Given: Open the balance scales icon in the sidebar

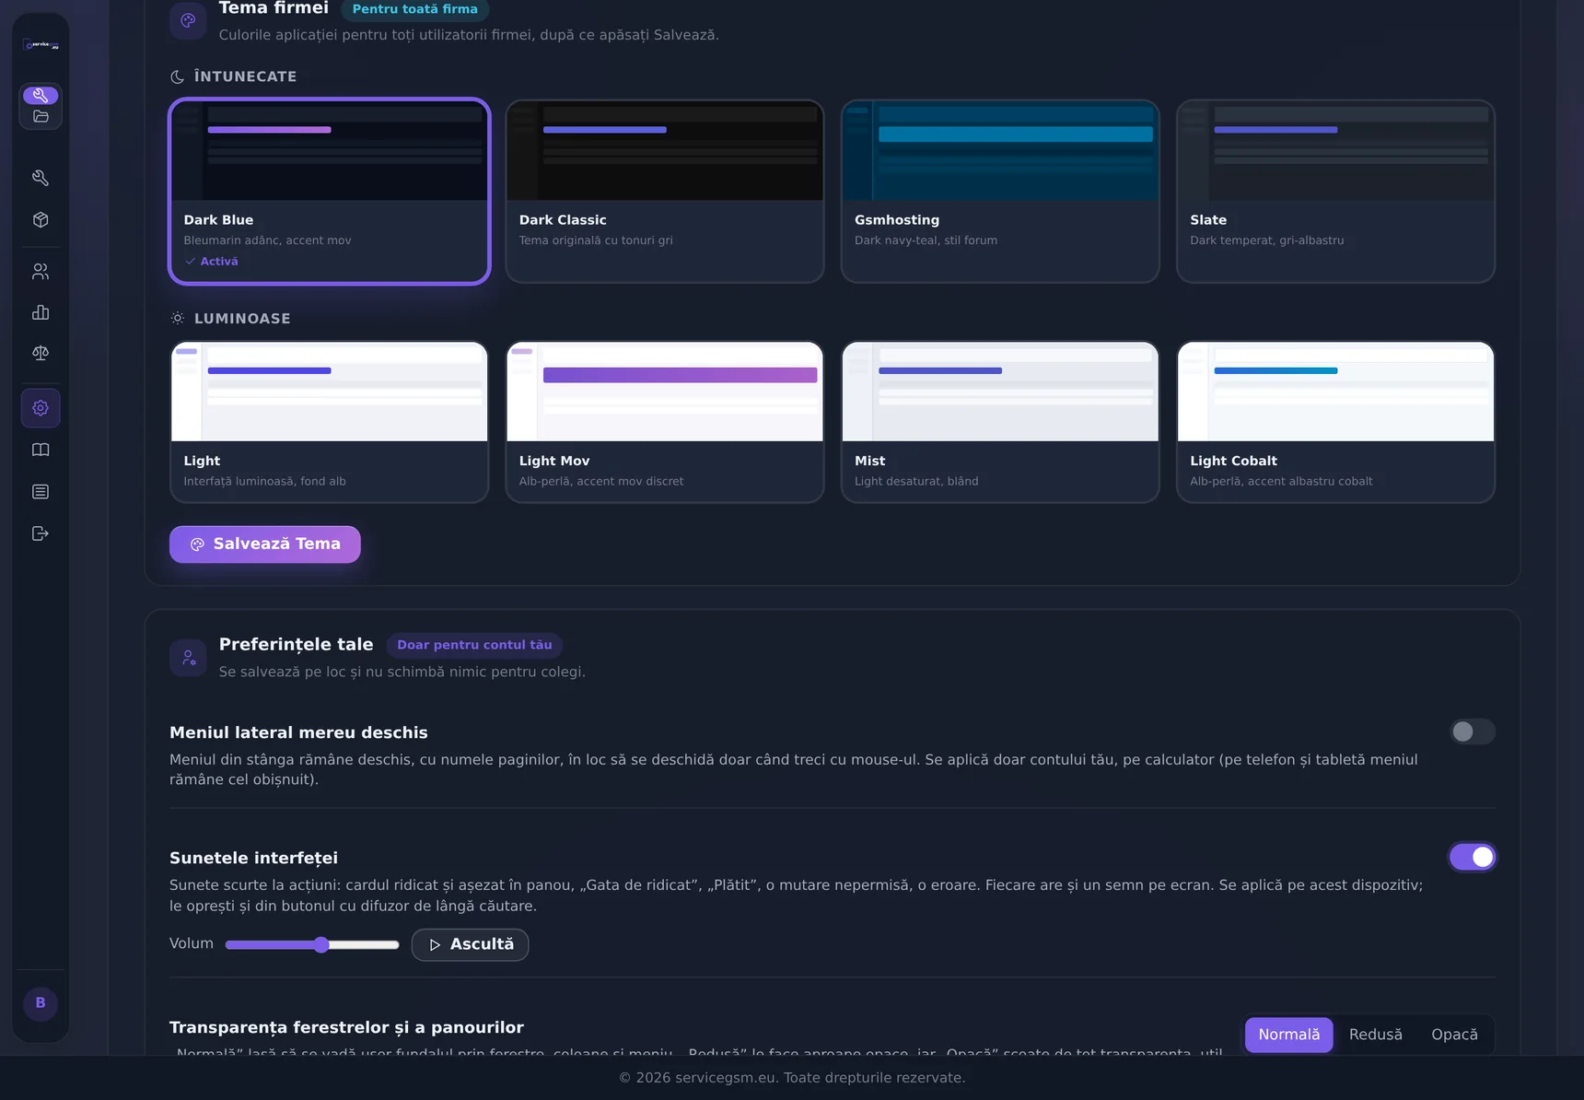Looking at the screenshot, I should 41,354.
